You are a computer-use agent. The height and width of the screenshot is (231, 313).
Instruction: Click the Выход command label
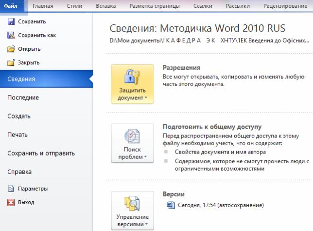(x=26, y=202)
